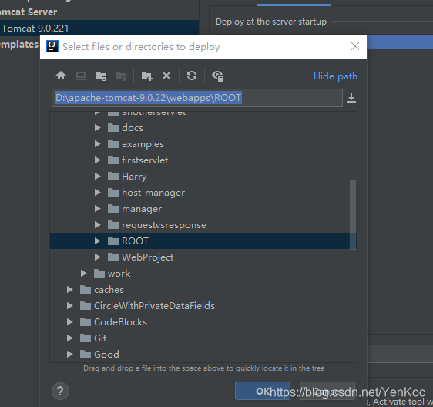Click the Module directory toolbar icon
Viewport: 433px width, 407px height.
click(121, 76)
